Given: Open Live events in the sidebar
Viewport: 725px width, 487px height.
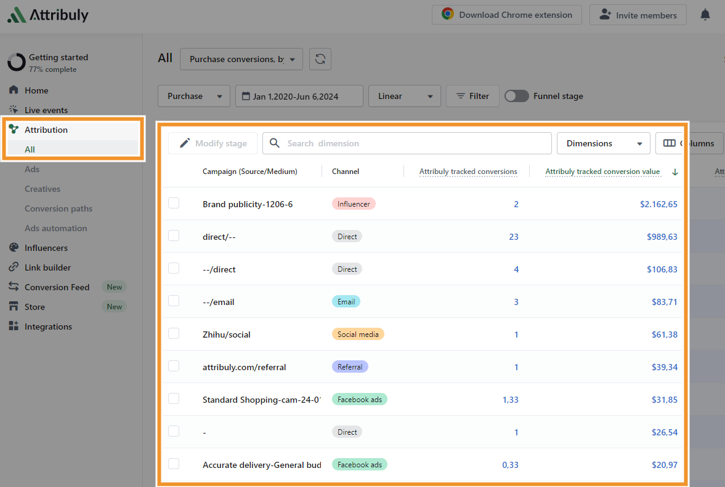Looking at the screenshot, I should point(46,110).
